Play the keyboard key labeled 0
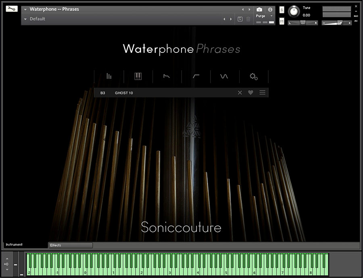Screen dimensions: 363x278 pos(85,272)
